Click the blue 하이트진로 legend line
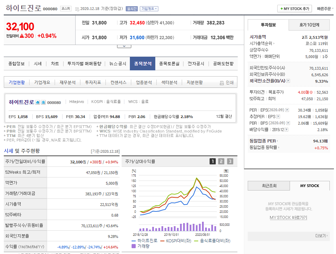336x254 pixels. click(x=134, y=241)
